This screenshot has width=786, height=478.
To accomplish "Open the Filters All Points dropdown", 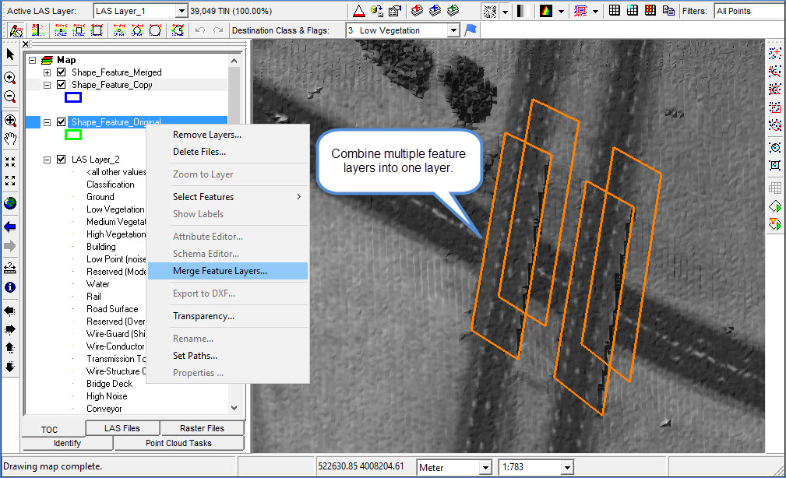I will 749,11.
